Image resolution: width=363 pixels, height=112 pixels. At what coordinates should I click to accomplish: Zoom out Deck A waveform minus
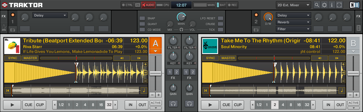145,81
